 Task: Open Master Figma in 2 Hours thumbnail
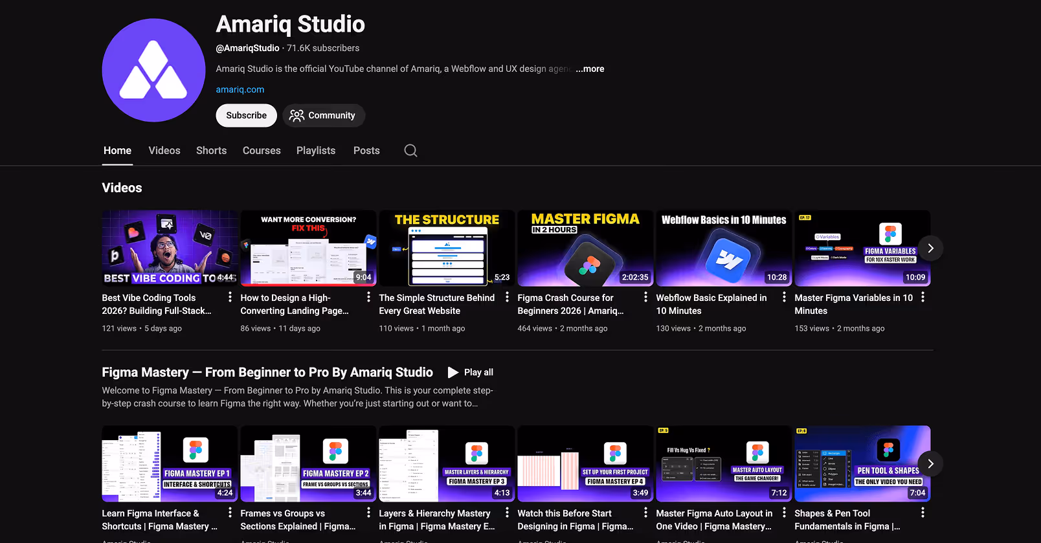click(585, 248)
